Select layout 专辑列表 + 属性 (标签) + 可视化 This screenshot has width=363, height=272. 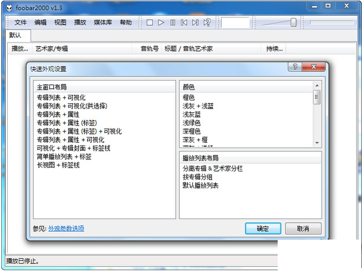click(79, 131)
